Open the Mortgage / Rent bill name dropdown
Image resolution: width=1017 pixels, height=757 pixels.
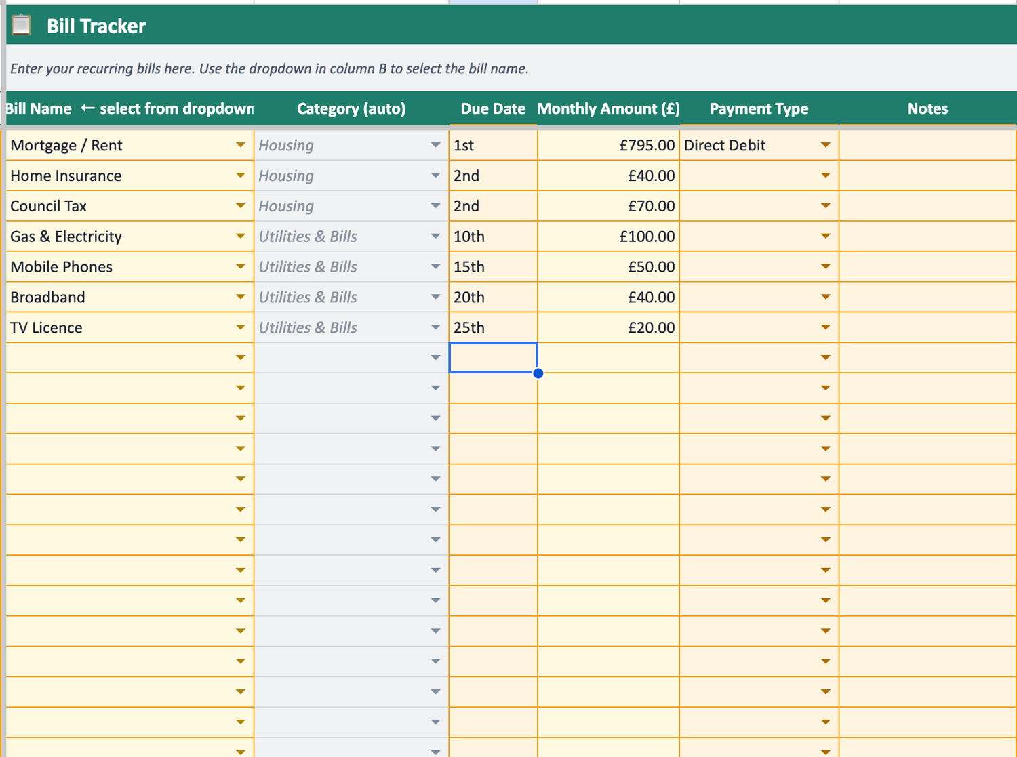click(240, 145)
